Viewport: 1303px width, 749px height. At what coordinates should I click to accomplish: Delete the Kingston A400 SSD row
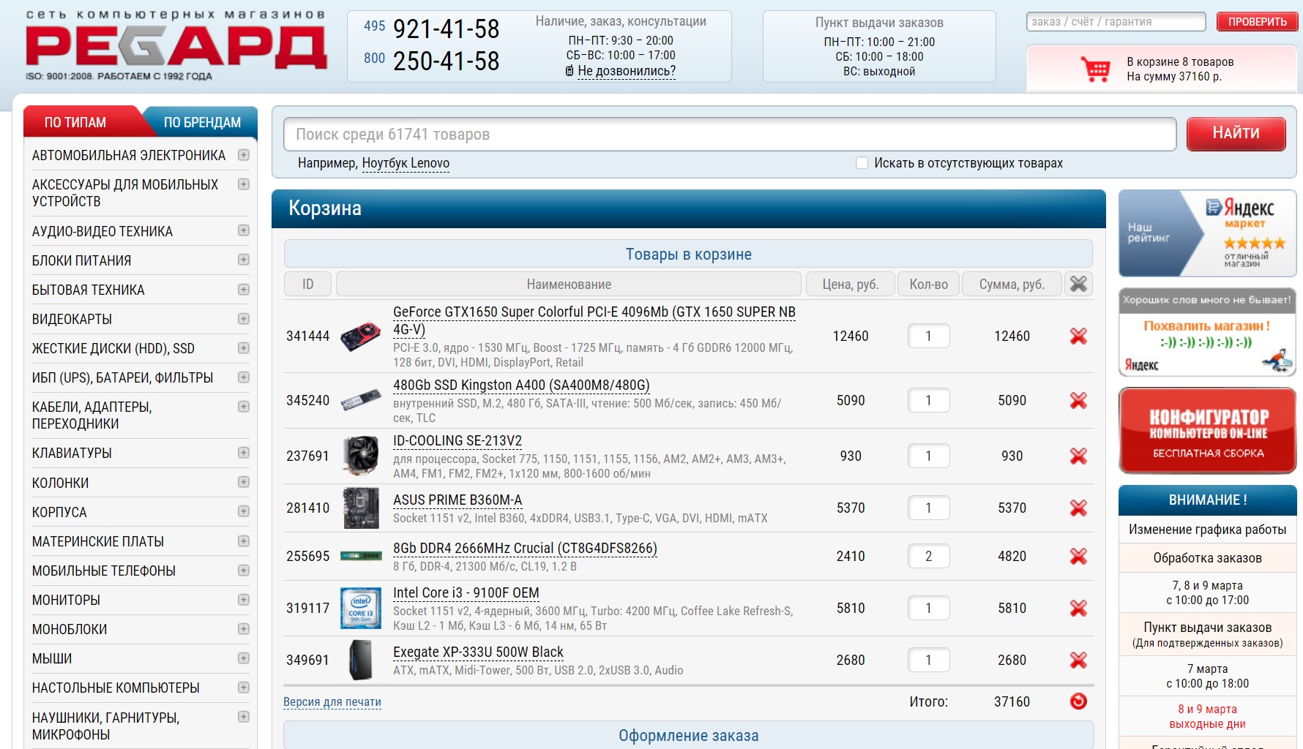tap(1078, 401)
